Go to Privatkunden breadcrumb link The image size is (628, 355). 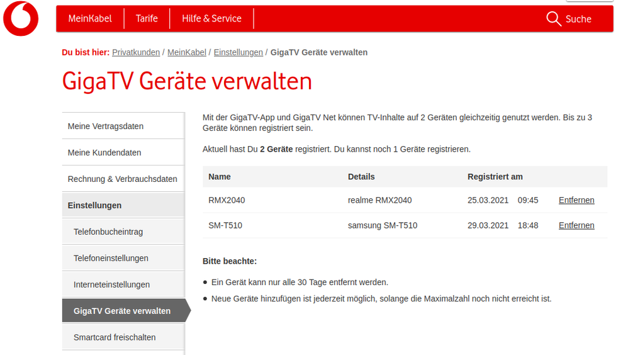tap(136, 52)
